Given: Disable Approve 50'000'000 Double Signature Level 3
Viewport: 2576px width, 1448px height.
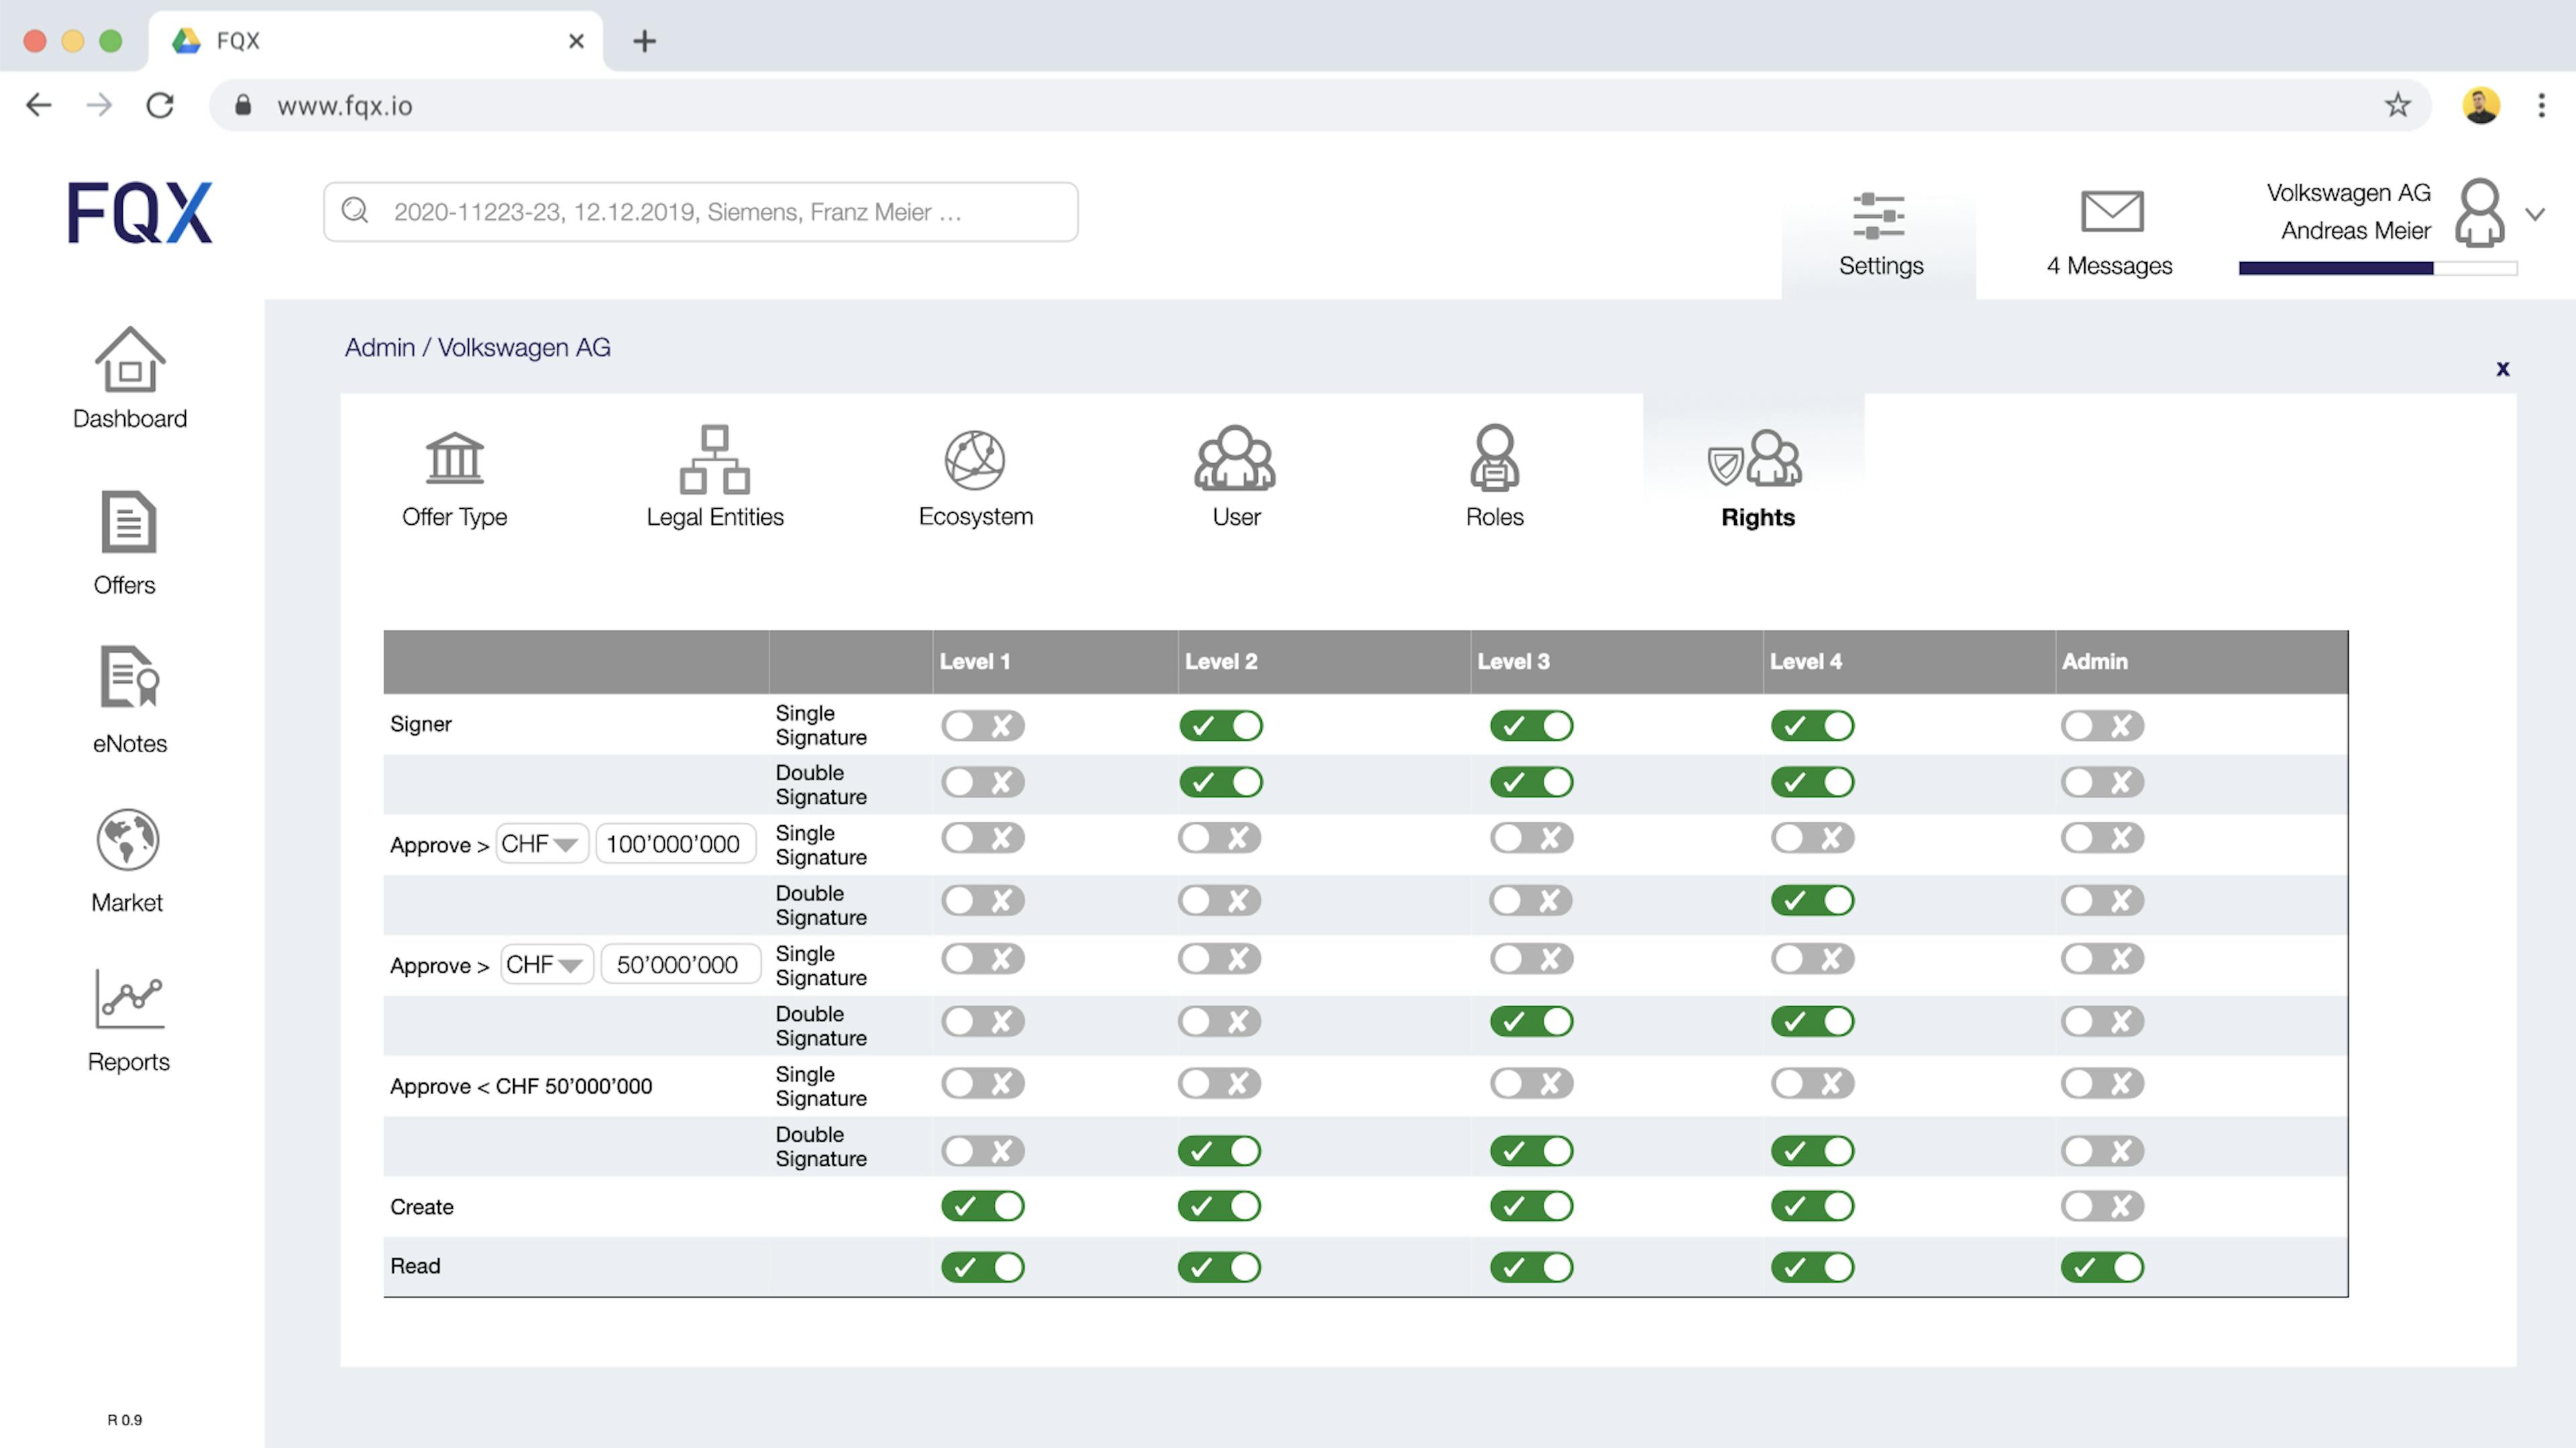Looking at the screenshot, I should point(1531,1021).
